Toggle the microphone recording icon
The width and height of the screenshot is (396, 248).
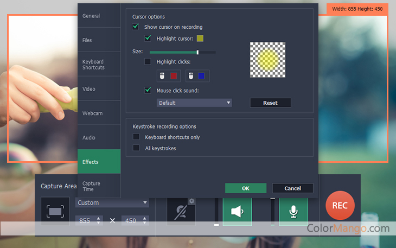[293, 211]
